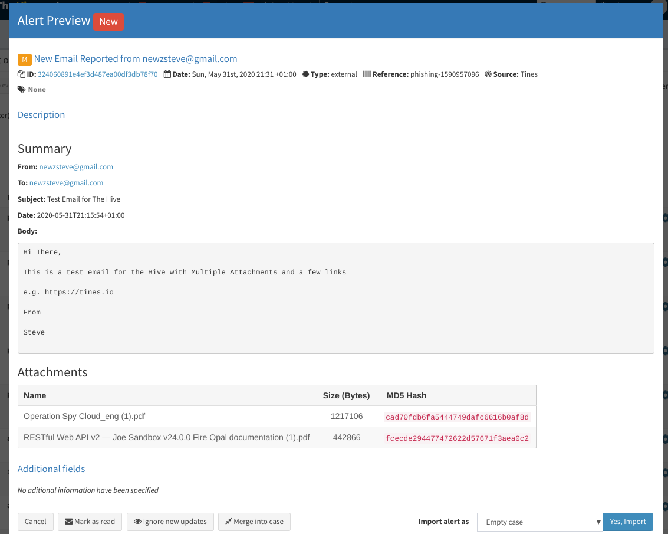The height and width of the screenshot is (534, 668).
Task: Select the first attachment MD5 hash
Action: pyautogui.click(x=457, y=417)
